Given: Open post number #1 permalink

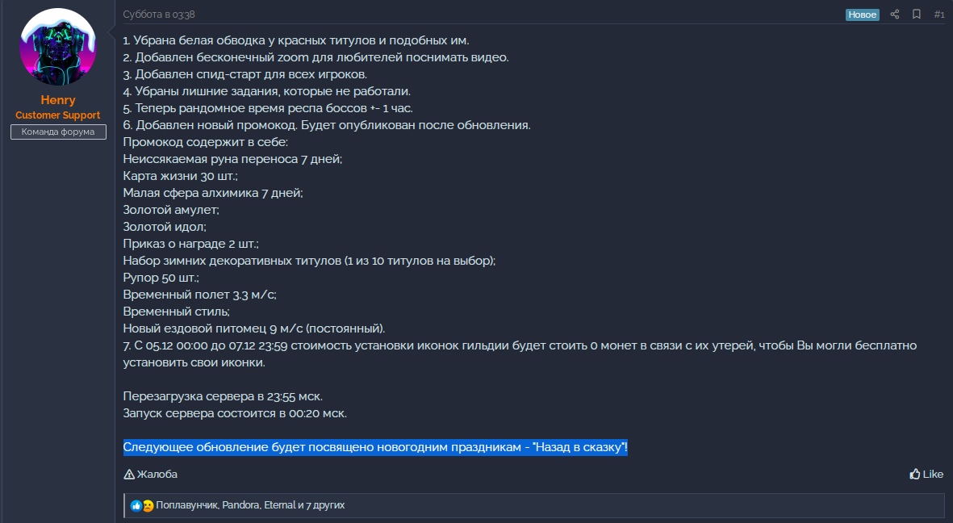Looking at the screenshot, I should pyautogui.click(x=939, y=15).
